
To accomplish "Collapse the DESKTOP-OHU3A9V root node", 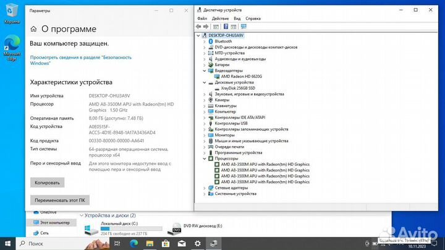I will point(198,35).
